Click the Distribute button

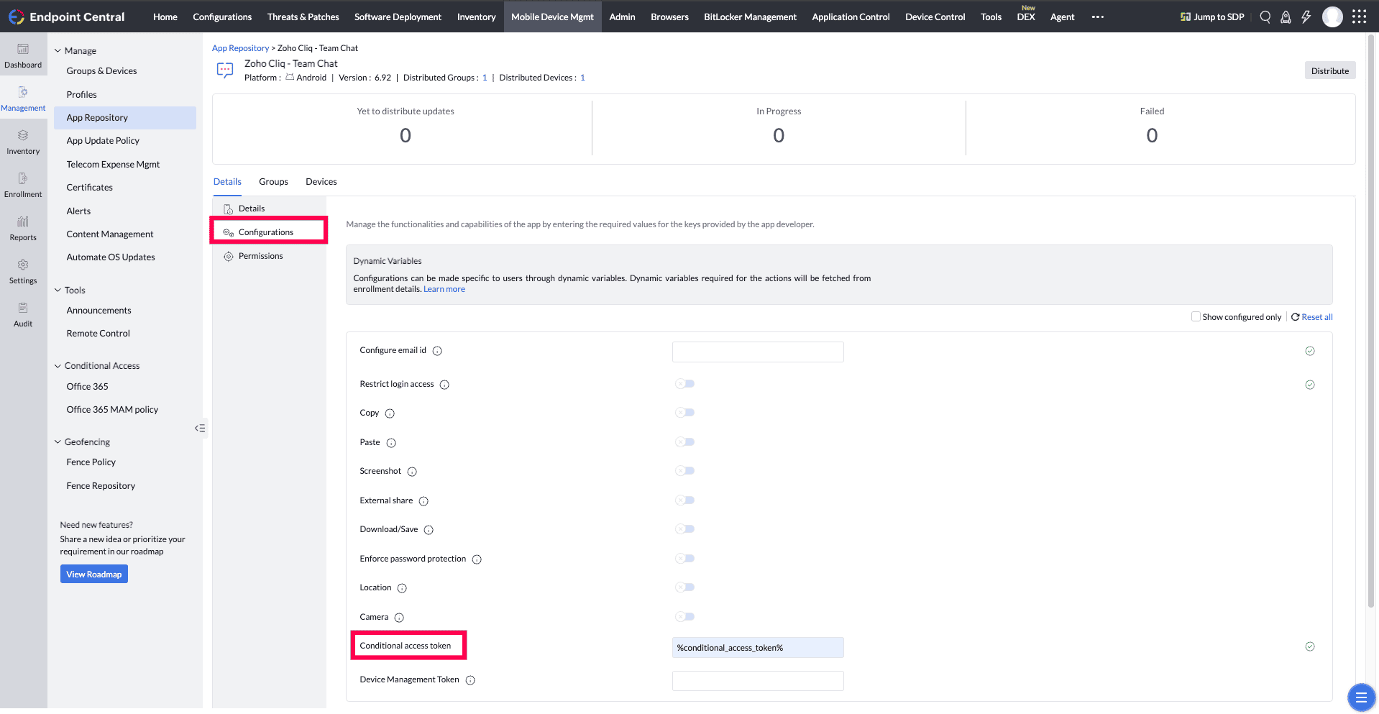[x=1330, y=70]
